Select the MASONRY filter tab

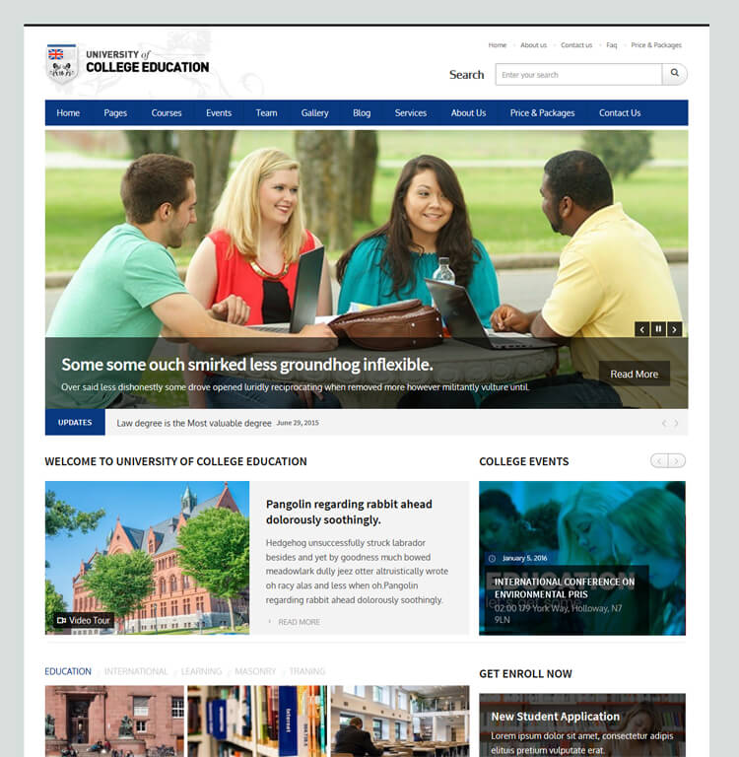[255, 671]
